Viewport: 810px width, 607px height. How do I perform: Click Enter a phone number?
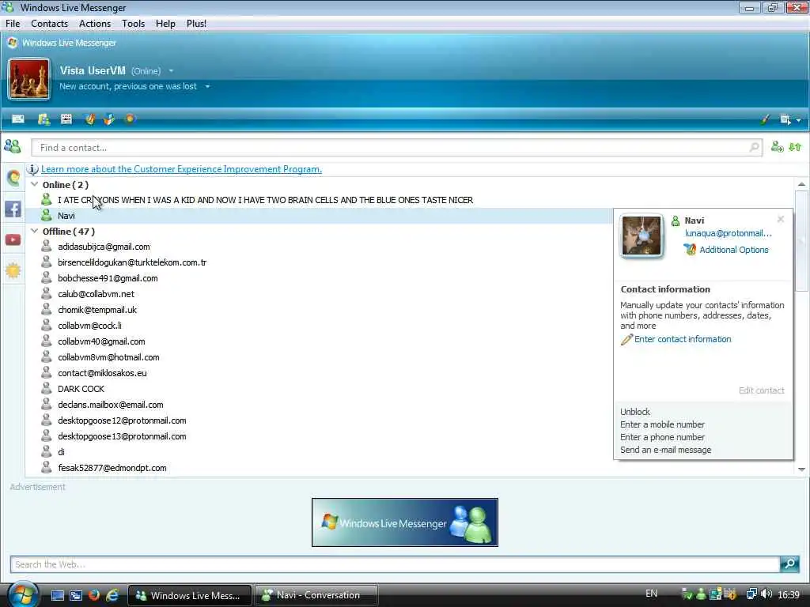pos(662,437)
